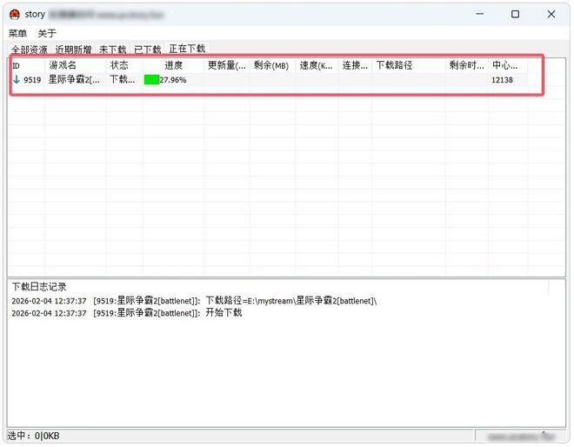This screenshot has height=447, width=574.
Task: Click the 速度(K... column header
Action: click(317, 65)
